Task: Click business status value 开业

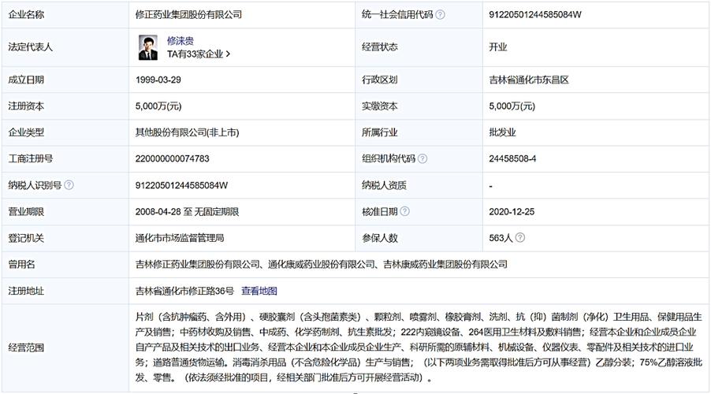Action: click(x=498, y=47)
